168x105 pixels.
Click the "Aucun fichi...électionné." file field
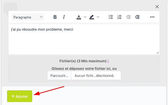[x=96, y=76]
